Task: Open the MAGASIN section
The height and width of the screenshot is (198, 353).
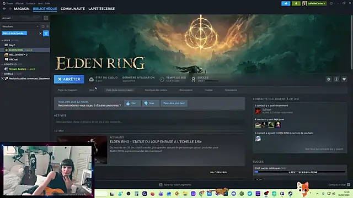Action: pyautogui.click(x=22, y=9)
